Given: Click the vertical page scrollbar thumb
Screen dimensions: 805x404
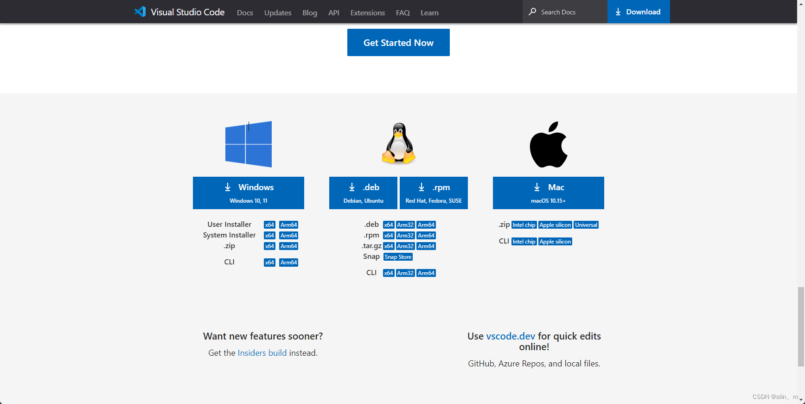Looking at the screenshot, I should tap(801, 326).
